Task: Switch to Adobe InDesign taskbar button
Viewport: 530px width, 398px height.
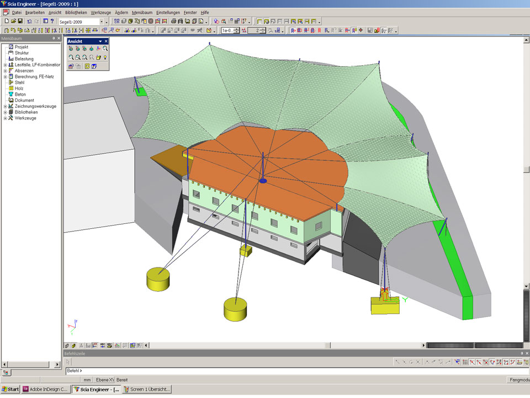Action: coord(46,389)
